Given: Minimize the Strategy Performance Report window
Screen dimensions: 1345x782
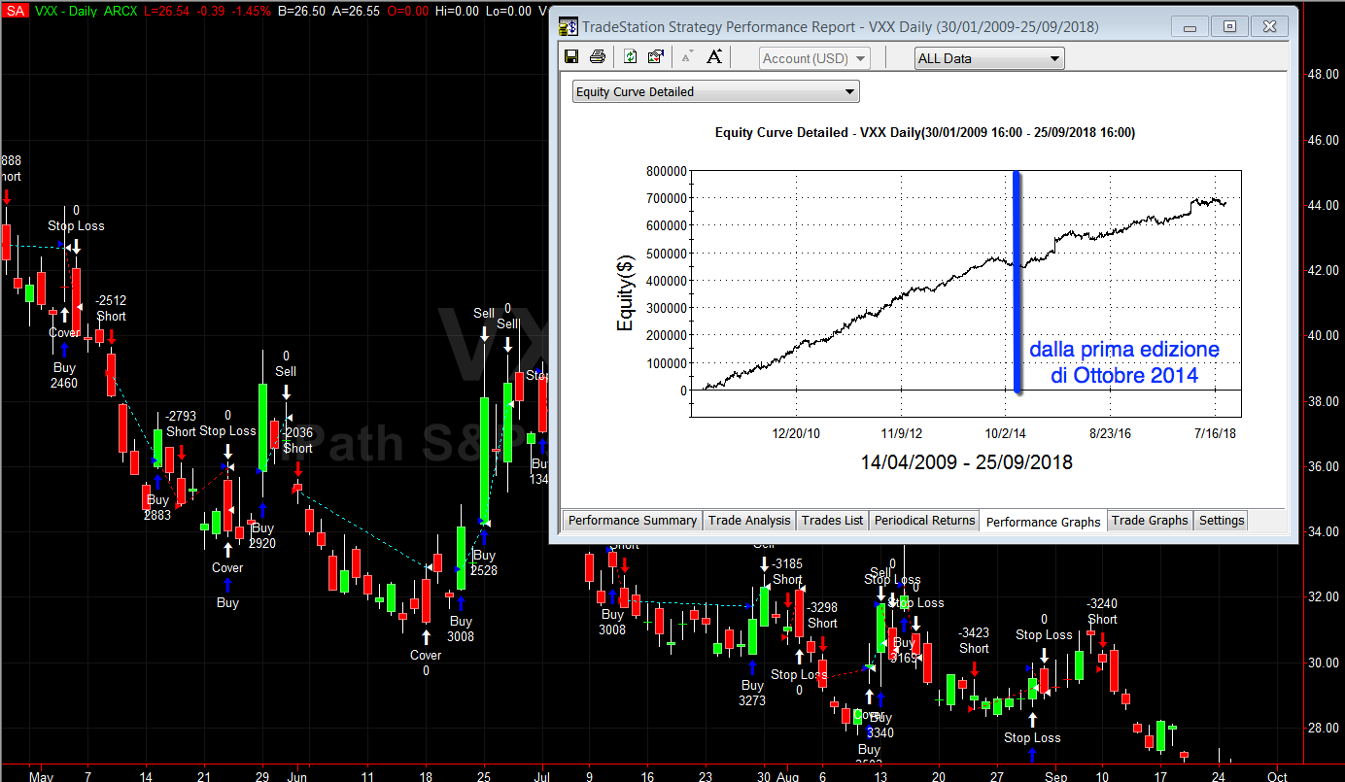Looking at the screenshot, I should [1190, 26].
